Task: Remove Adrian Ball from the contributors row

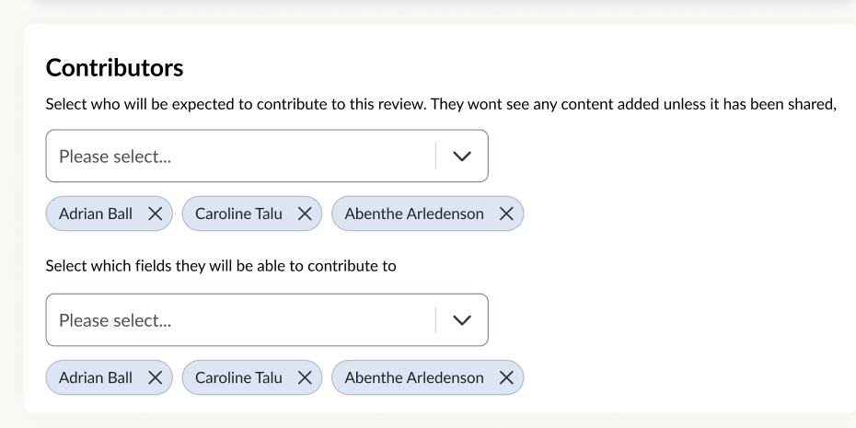Action: (x=155, y=214)
